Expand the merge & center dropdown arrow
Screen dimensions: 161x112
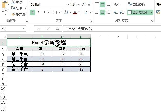(x=151, y=12)
